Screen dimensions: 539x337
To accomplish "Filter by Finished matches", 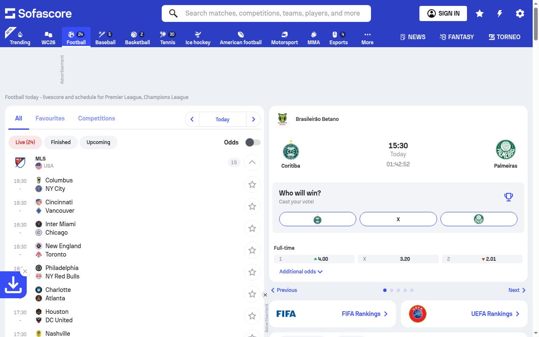I will click(x=61, y=142).
